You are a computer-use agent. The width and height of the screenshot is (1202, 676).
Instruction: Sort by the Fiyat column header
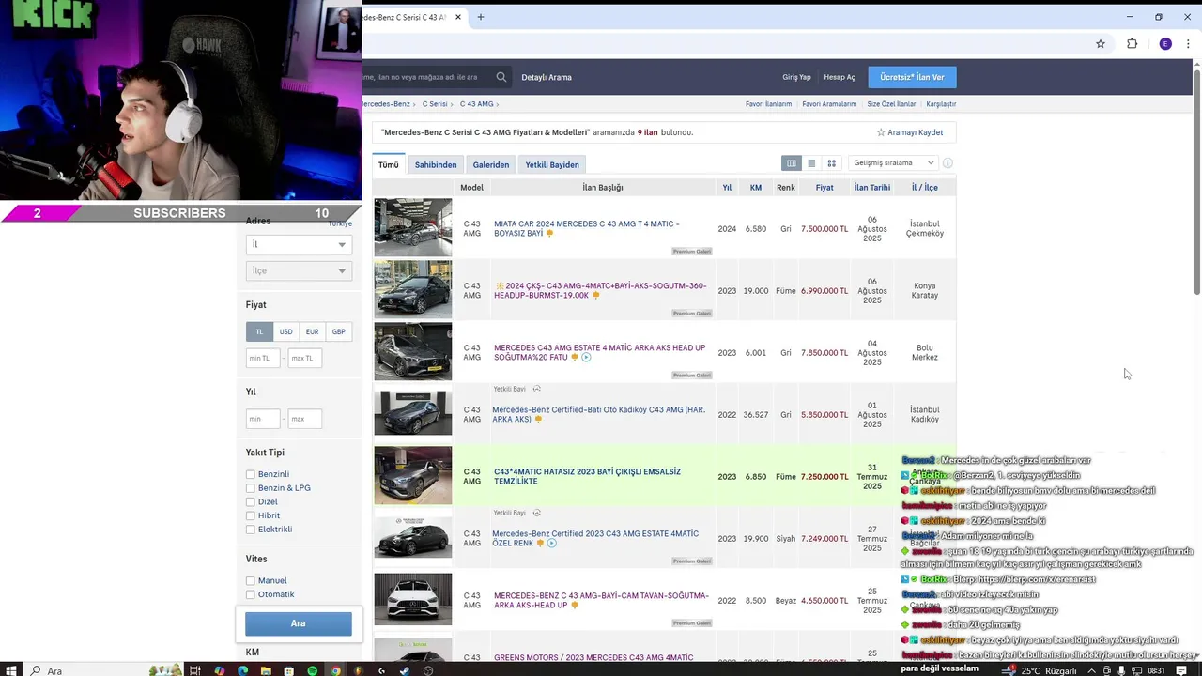click(x=824, y=188)
